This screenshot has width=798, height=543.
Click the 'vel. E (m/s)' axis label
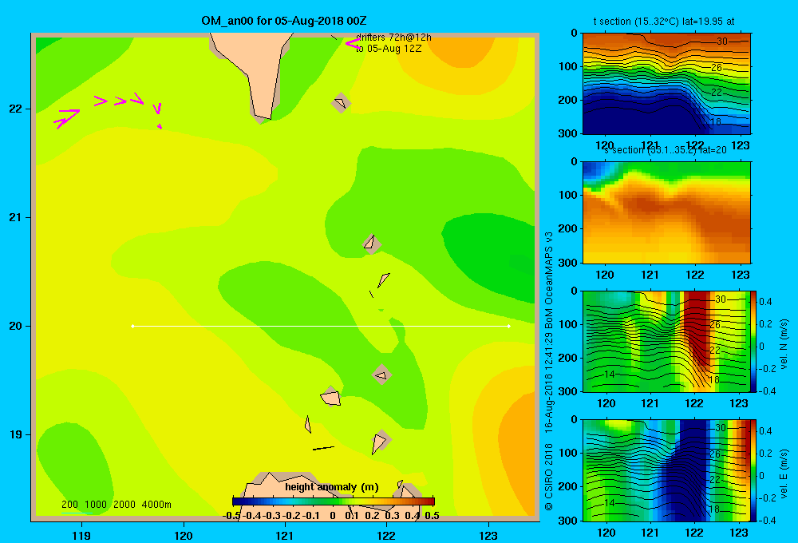pyautogui.click(x=784, y=474)
